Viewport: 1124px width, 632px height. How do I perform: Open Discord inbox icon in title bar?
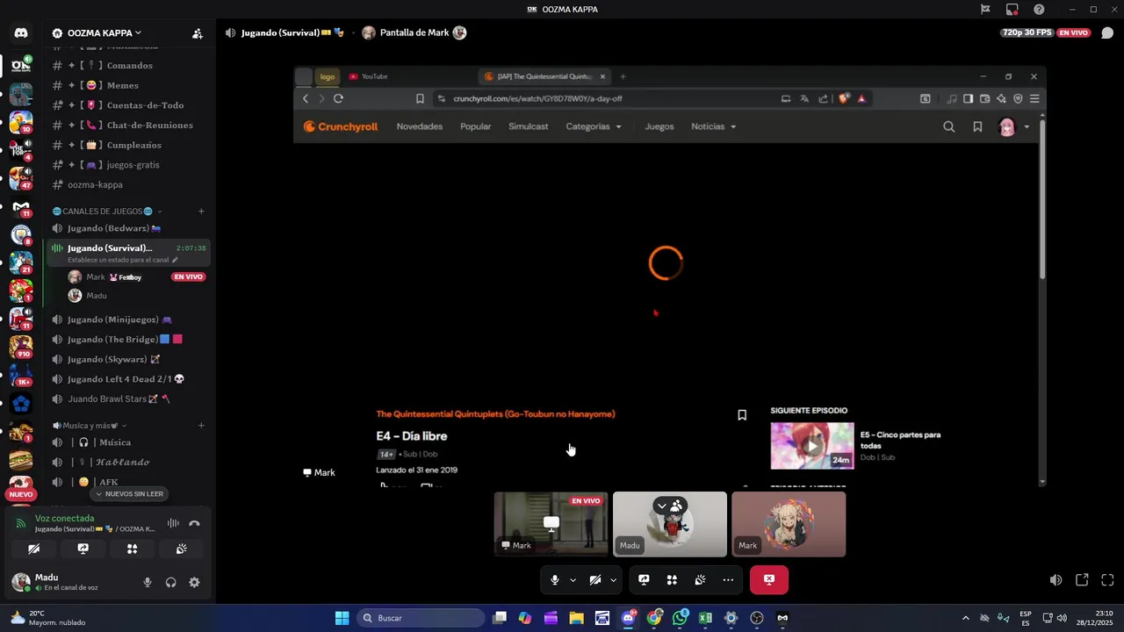pyautogui.click(x=1012, y=10)
